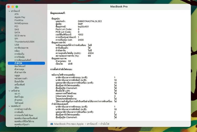Open กราฟิก/จอภาพ in the sidebar
This screenshot has height=132, width=197.
(x=21, y=48)
